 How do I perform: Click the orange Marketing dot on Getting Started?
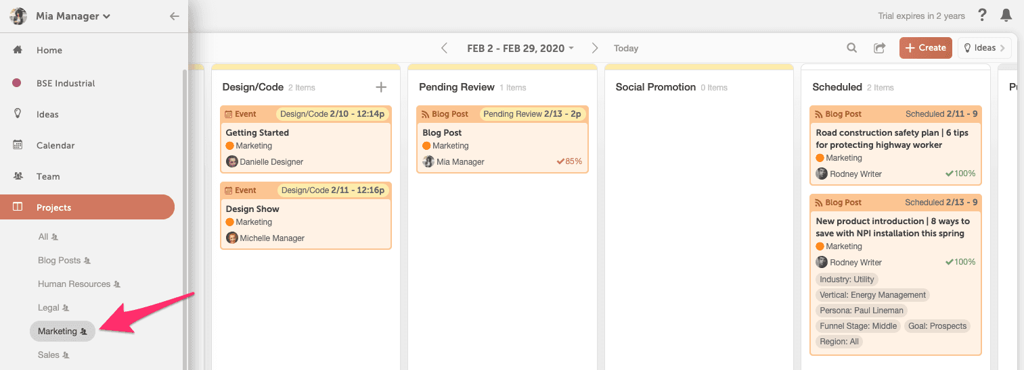pyautogui.click(x=229, y=146)
